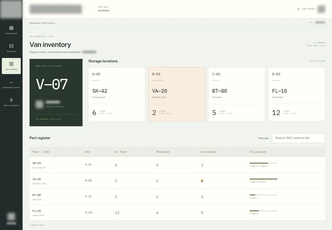Image resolution: width=332 pixels, height=230 pixels.
Task: Select VA-20 in the Part register table
Action: click(x=37, y=179)
